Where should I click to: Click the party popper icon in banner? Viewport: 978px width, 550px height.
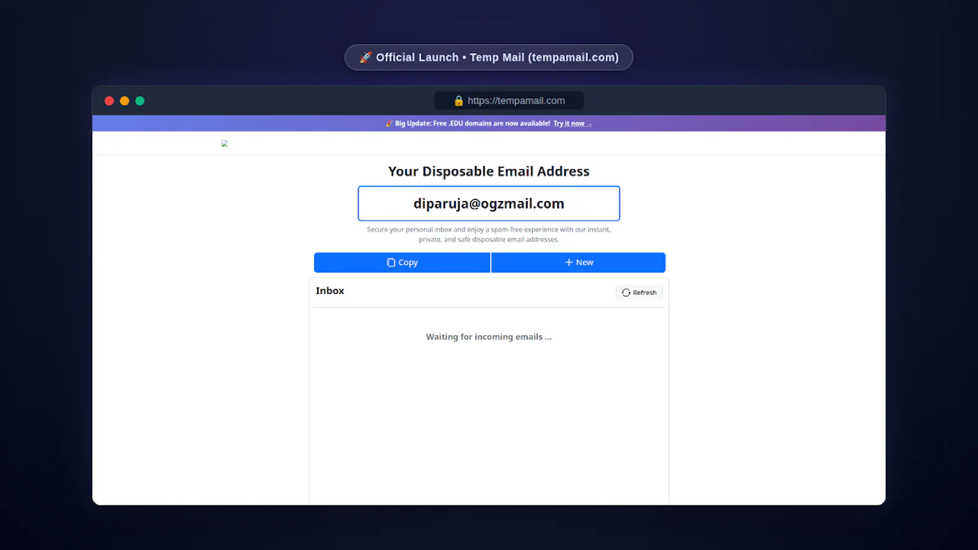point(389,123)
